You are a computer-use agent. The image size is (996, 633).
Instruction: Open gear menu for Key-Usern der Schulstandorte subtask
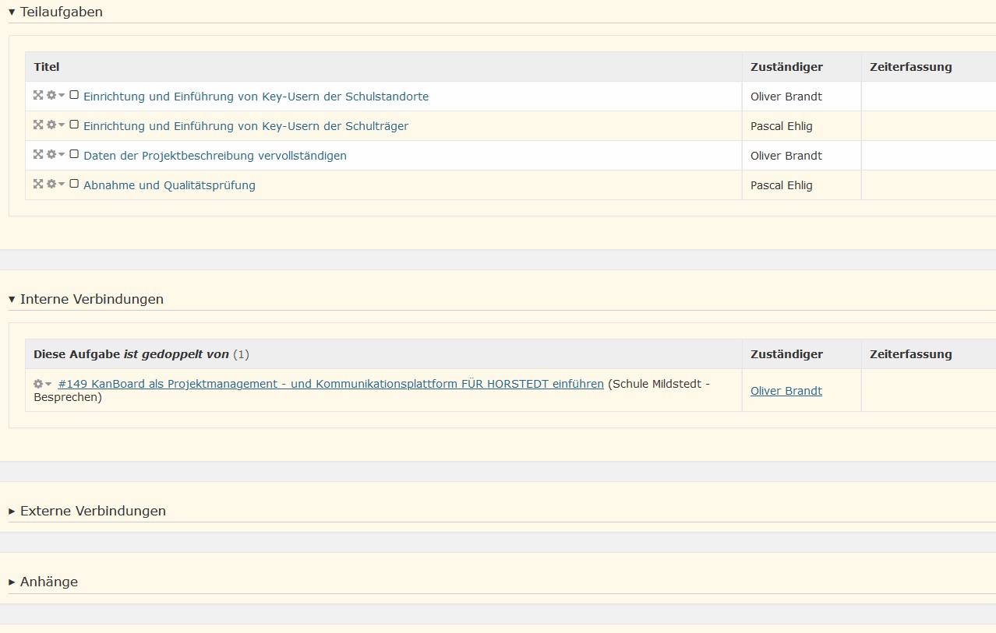[x=55, y=95]
